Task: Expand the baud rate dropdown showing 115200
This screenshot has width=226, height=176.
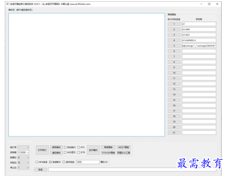Action: tap(23, 152)
